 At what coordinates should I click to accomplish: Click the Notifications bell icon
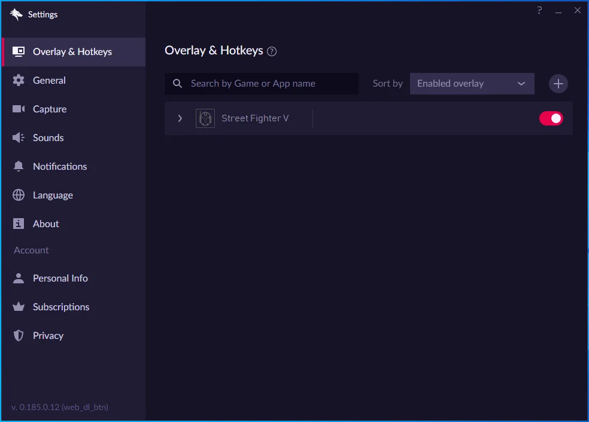click(19, 166)
